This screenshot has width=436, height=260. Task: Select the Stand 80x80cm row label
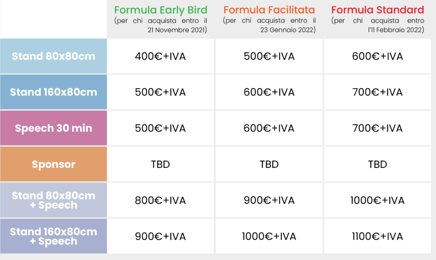[x=54, y=56]
